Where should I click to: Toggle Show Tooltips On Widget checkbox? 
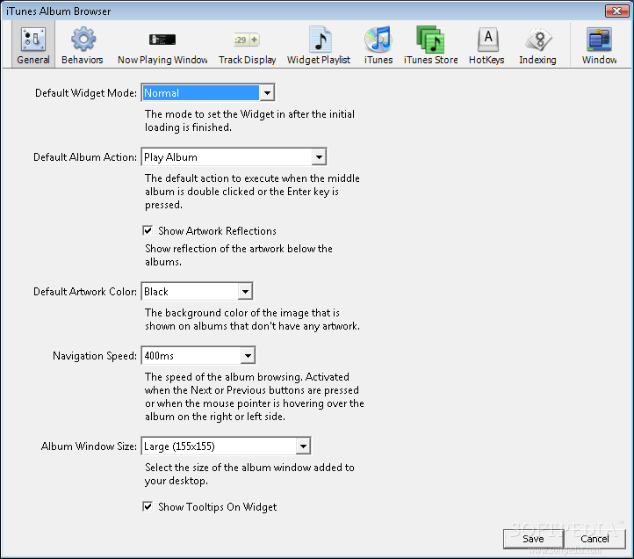click(148, 506)
